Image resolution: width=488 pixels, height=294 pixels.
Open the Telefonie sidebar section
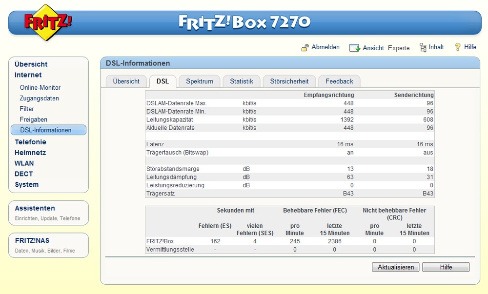point(30,142)
